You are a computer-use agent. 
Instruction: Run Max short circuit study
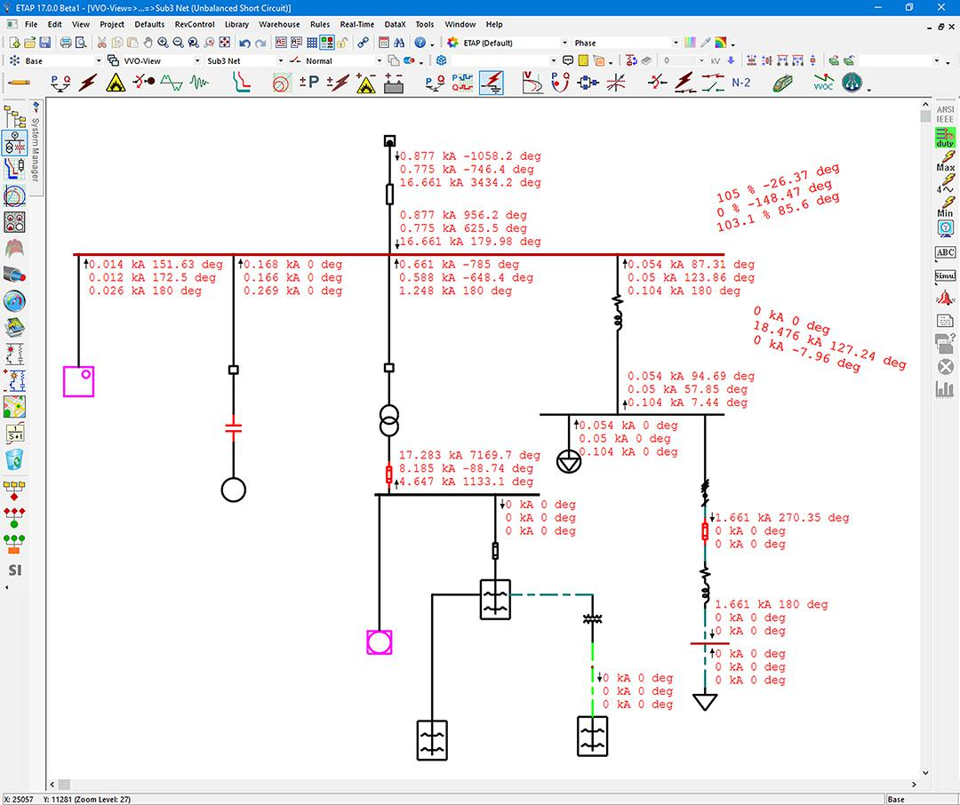(945, 161)
